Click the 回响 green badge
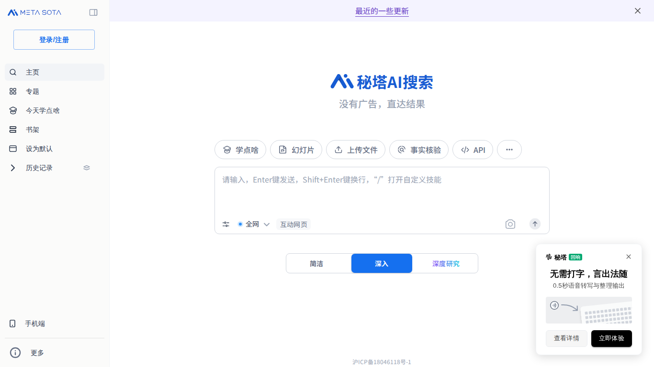This screenshot has height=367, width=654. [575, 257]
